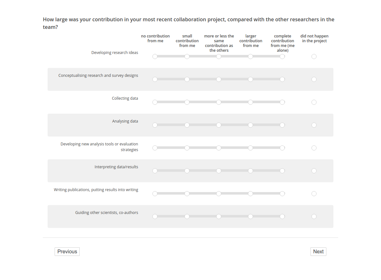
Task: Go back with the Previous button
Action: pos(67,251)
